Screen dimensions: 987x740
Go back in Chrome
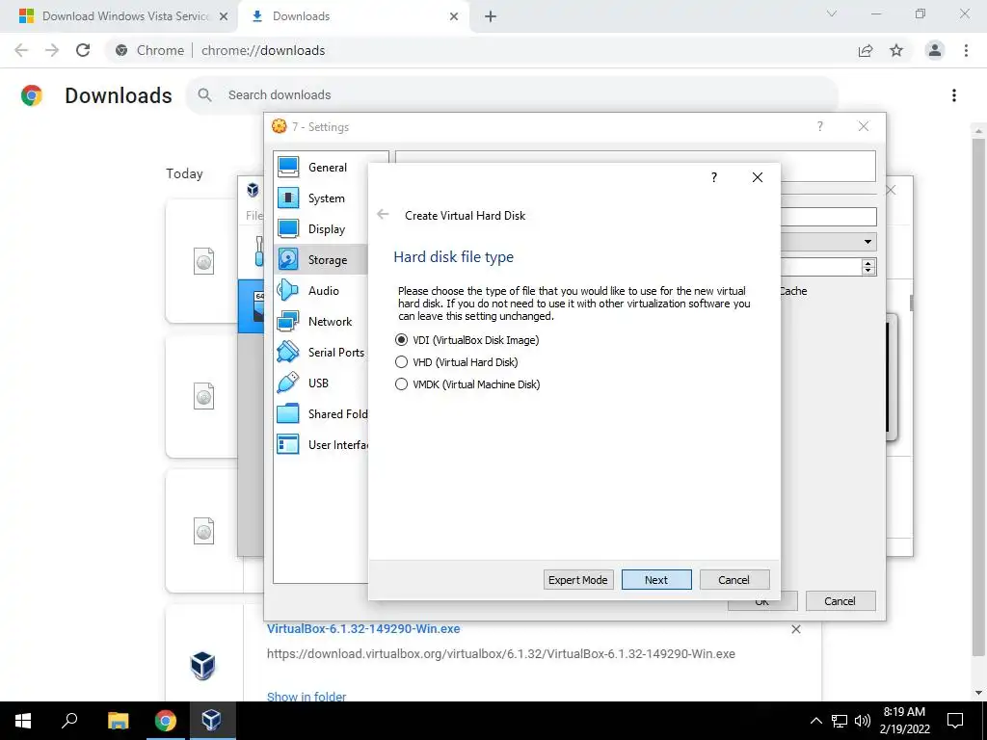pyautogui.click(x=21, y=50)
